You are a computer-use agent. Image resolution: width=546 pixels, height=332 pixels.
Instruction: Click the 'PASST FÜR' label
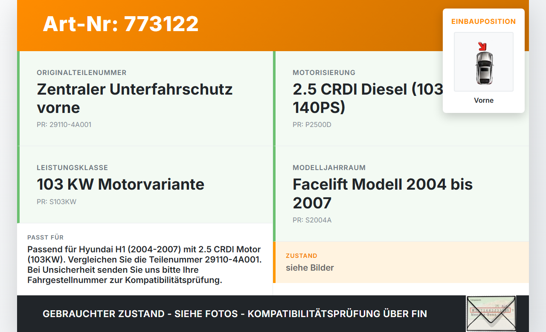(x=45, y=237)
